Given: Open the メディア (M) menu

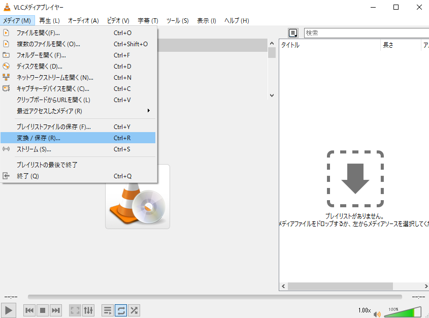Looking at the screenshot, I should pos(17,20).
